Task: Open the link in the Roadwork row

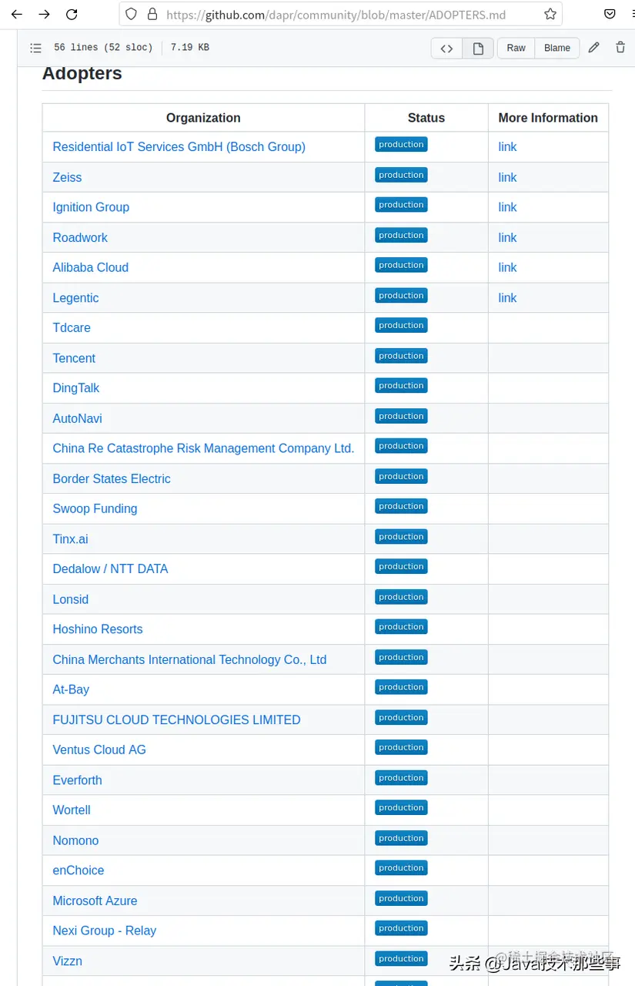Action: (507, 237)
